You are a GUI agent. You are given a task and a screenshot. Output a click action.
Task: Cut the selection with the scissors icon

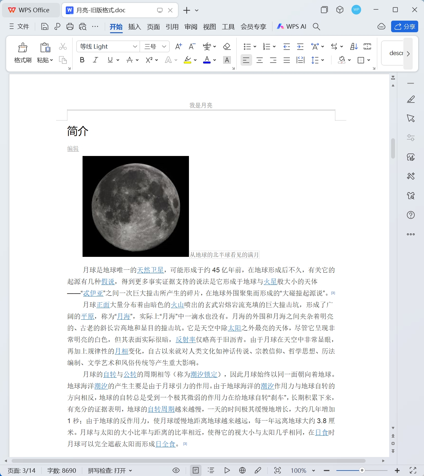[63, 46]
